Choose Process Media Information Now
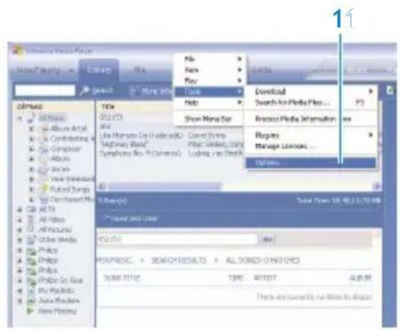401x331 pixels. click(311, 119)
